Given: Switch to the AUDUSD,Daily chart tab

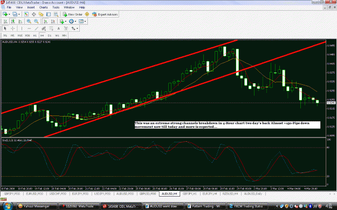Looking at the screenshot, I should (x=253, y=194).
